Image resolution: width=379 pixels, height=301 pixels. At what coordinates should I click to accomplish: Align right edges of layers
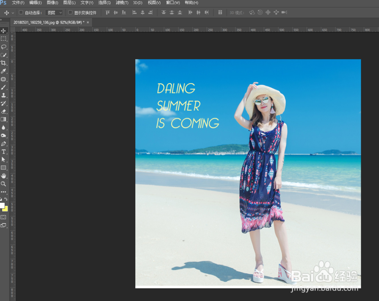pos(150,12)
